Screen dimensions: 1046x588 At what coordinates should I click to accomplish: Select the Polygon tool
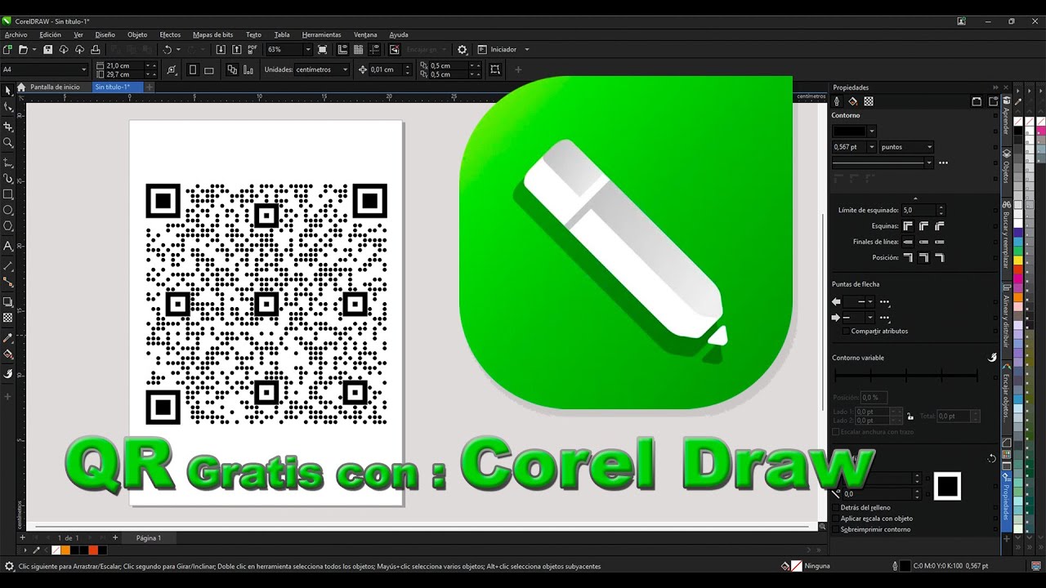(x=8, y=226)
